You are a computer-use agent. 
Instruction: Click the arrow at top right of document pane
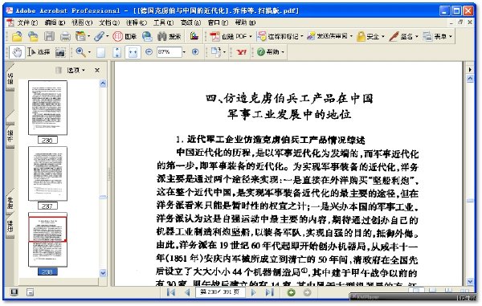pos(470,69)
